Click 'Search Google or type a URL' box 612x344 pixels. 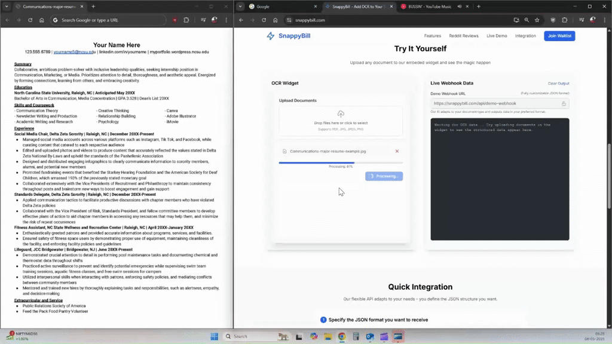109,20
